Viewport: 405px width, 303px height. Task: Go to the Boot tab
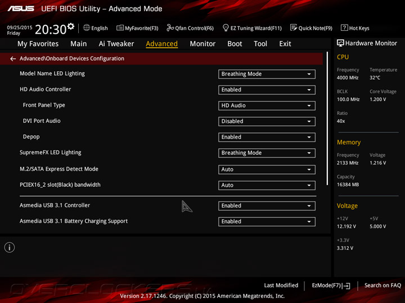pos(235,44)
